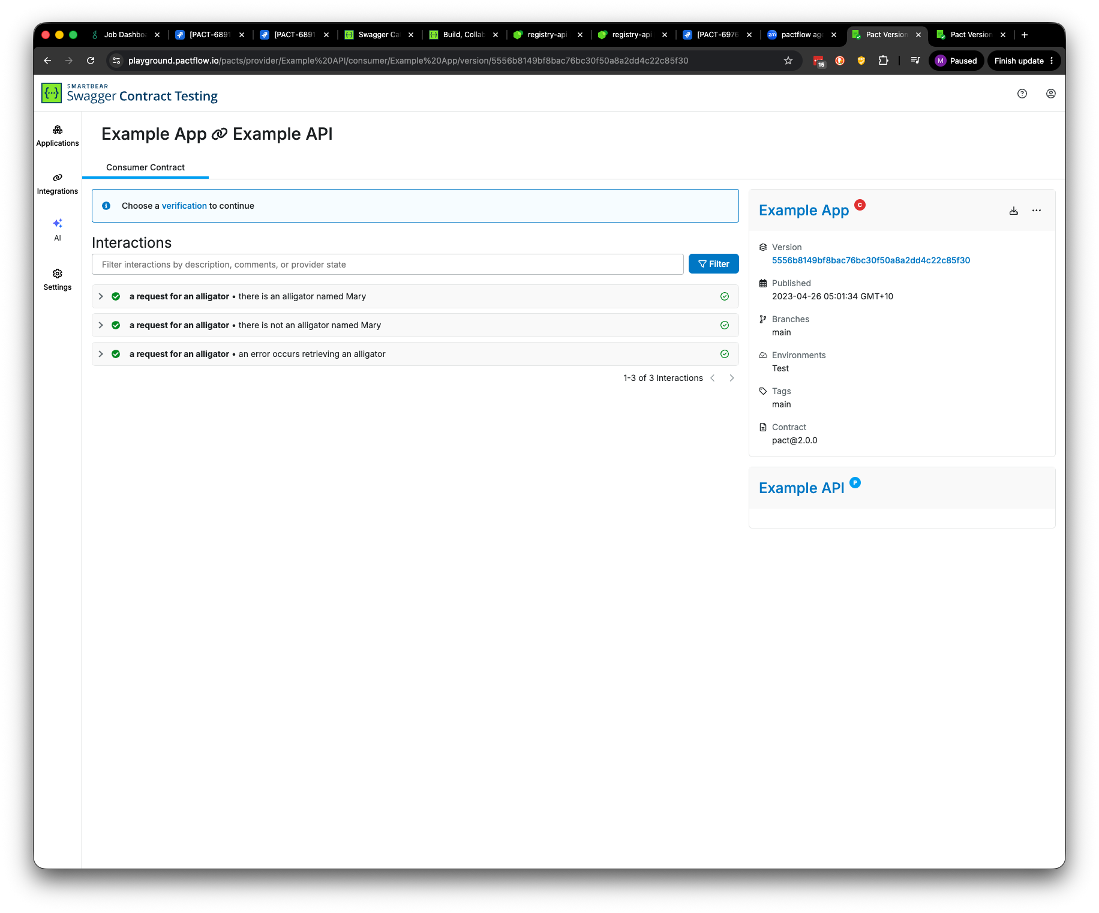The height and width of the screenshot is (913, 1099).
Task: Open the Settings sidebar section
Action: click(x=58, y=280)
